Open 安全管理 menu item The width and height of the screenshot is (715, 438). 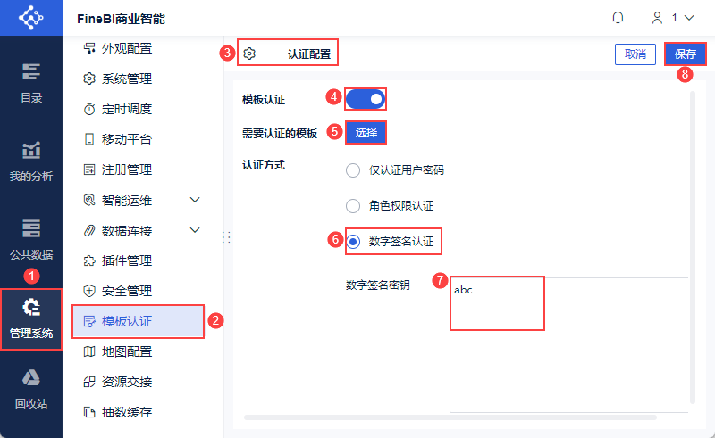coord(126,291)
